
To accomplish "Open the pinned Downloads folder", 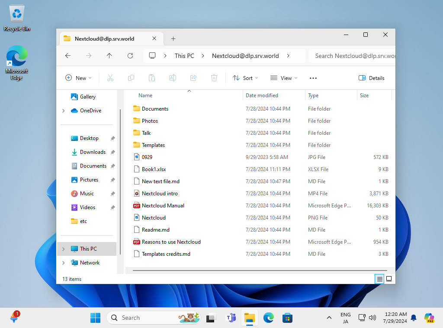I will [93, 152].
